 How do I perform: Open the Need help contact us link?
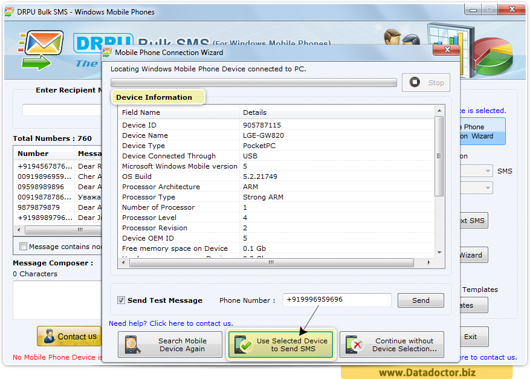(170, 323)
